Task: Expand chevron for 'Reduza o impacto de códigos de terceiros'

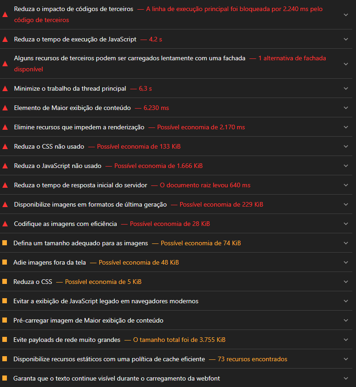Action: click(x=346, y=15)
